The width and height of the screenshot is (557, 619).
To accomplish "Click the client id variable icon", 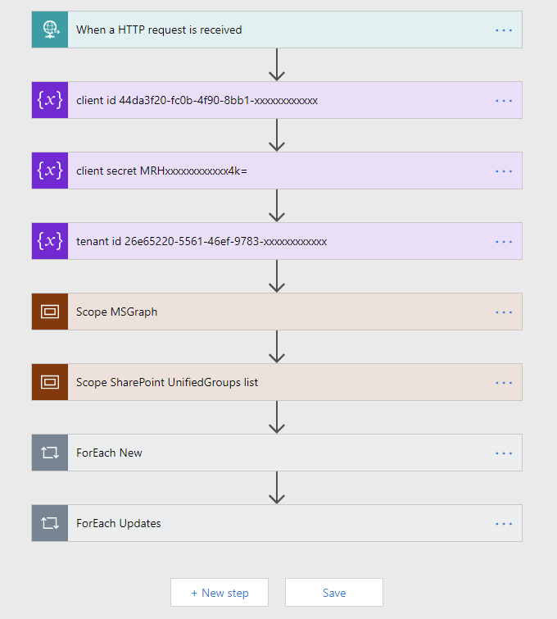I will click(50, 100).
